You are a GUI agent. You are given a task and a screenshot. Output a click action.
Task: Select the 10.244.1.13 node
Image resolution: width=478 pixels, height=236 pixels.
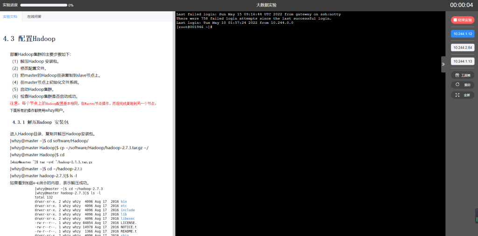click(x=463, y=61)
